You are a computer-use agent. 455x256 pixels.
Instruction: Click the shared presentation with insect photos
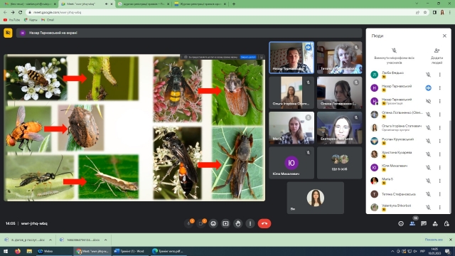tap(134, 127)
